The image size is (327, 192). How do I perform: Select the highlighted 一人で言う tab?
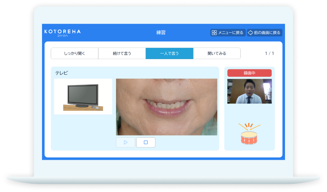pos(169,54)
